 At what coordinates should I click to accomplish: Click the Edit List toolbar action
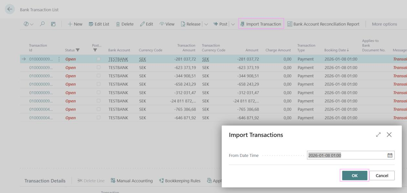pos(99,24)
